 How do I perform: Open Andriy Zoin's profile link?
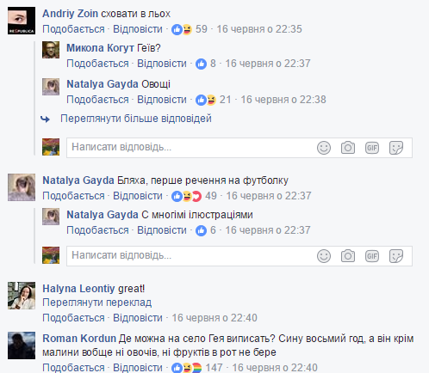(70, 14)
